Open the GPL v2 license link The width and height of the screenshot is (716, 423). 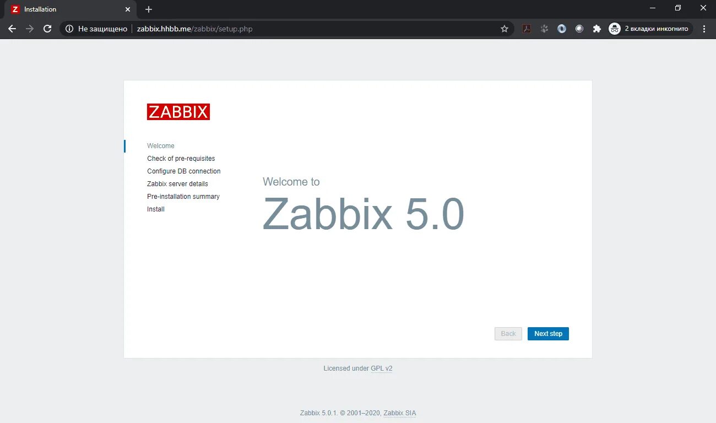point(382,368)
